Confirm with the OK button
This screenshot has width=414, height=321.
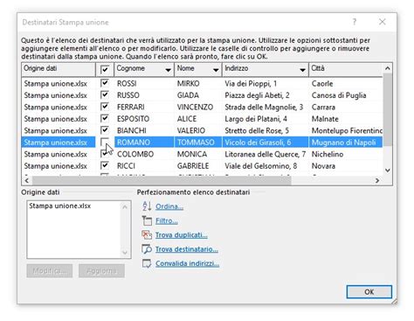[x=369, y=291]
